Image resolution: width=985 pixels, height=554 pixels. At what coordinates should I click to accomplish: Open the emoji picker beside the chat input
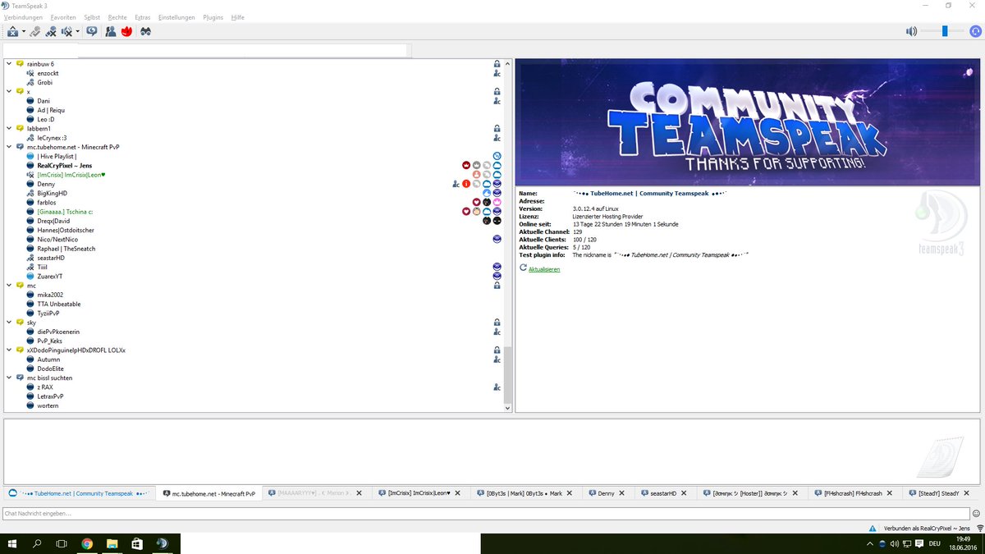976,513
